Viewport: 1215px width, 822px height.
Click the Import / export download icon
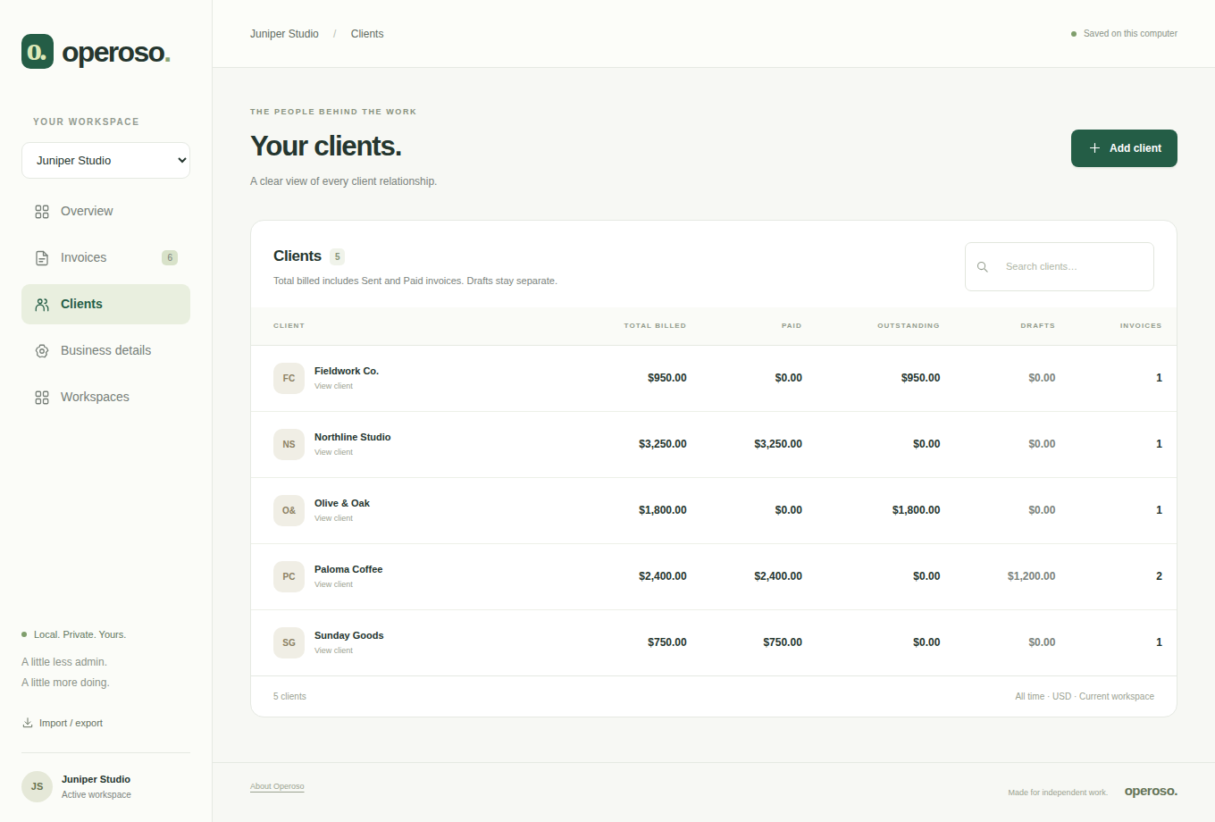pos(28,723)
